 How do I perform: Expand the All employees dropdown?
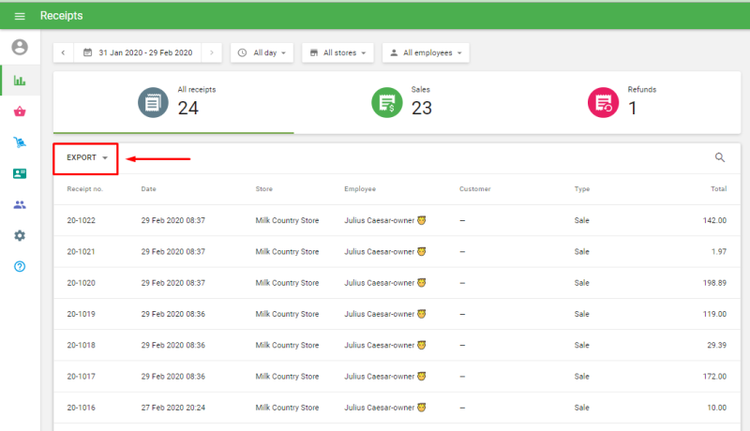[426, 52]
